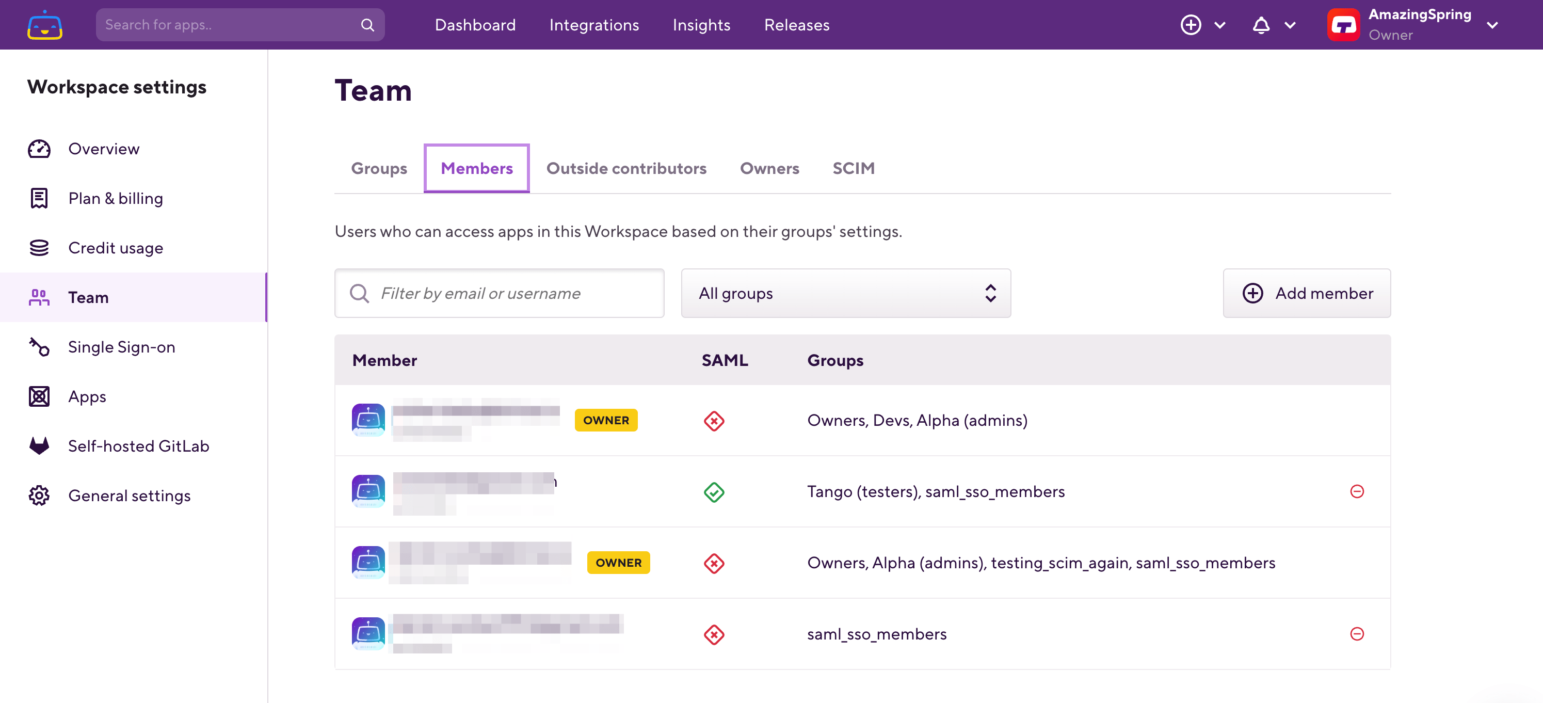
Task: Switch to the Outside contributors tab
Action: click(x=626, y=168)
